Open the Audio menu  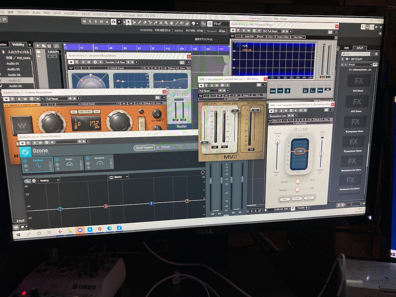pyautogui.click(x=36, y=13)
